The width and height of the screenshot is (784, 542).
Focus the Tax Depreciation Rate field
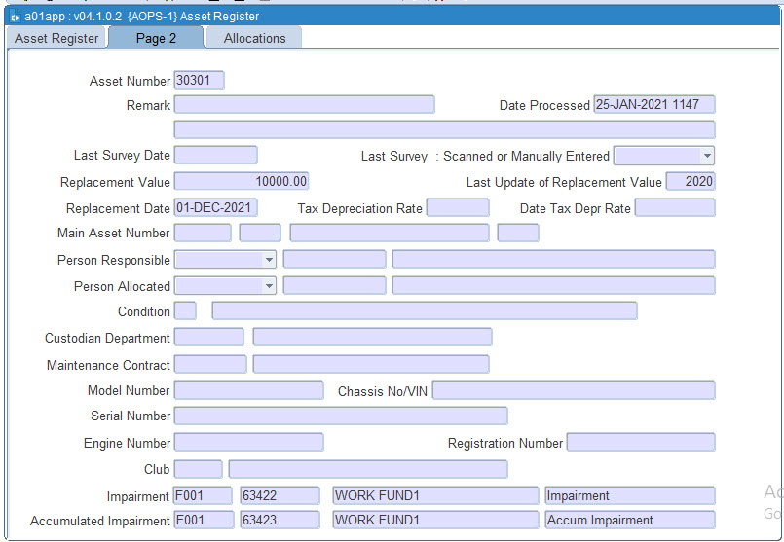457,208
